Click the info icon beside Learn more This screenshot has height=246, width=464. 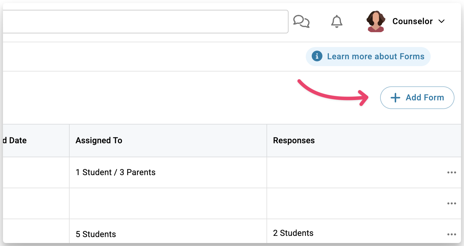pos(317,56)
